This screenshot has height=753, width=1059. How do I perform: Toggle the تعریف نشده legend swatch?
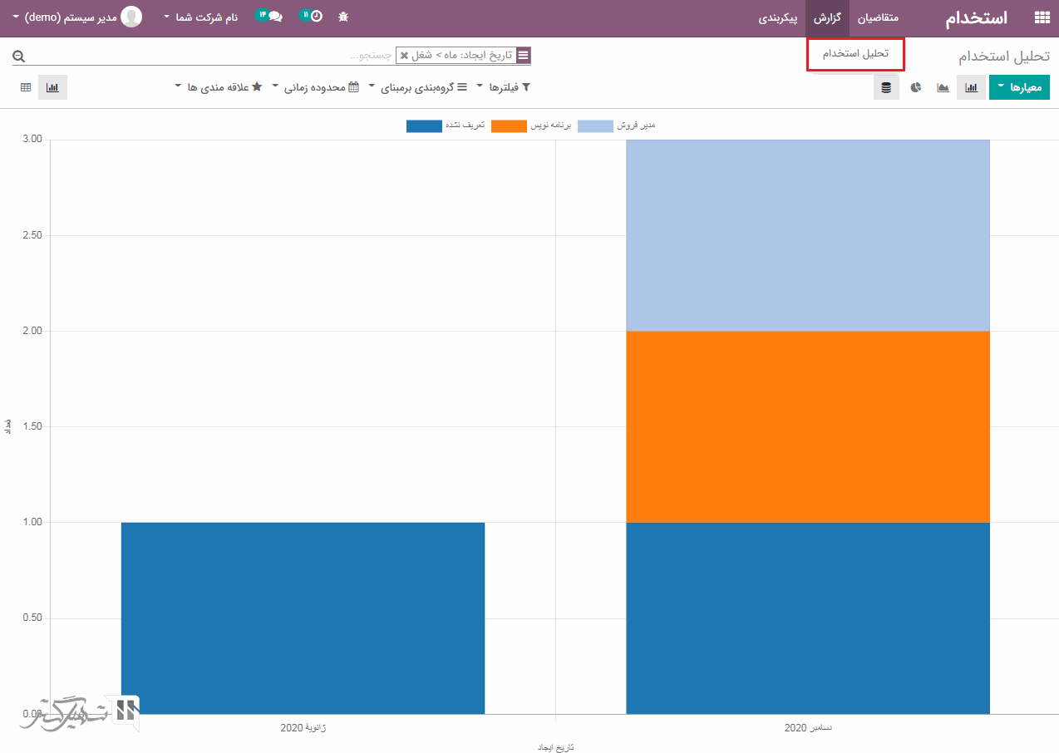424,126
